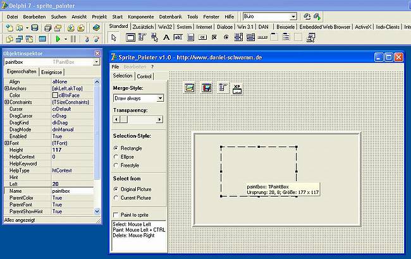Image resolution: width=411 pixels, height=259 pixels.
Task: Open the dropdown arrow beside Open file
Action: click(x=27, y=28)
